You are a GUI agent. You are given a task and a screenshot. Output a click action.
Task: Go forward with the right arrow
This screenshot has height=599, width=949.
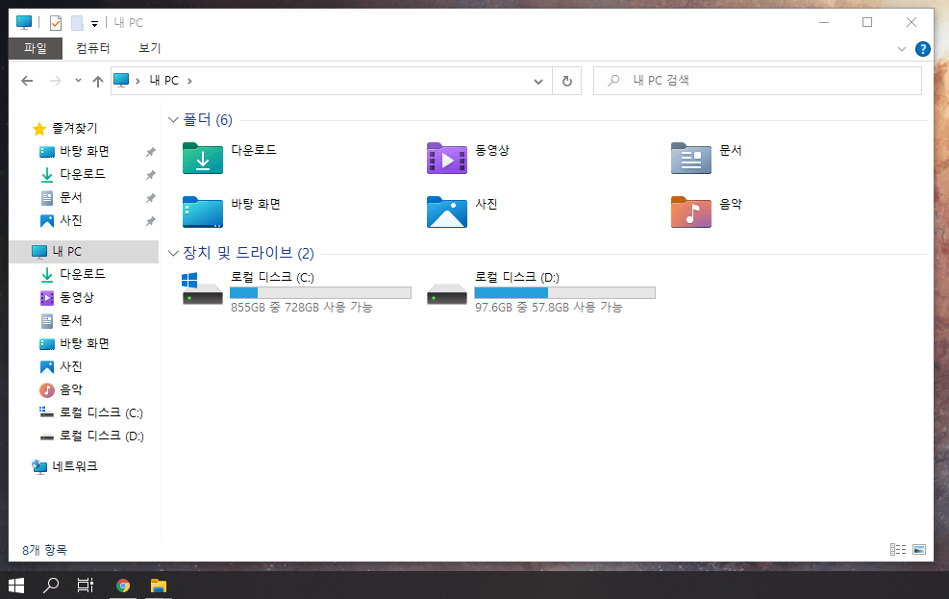pos(55,81)
